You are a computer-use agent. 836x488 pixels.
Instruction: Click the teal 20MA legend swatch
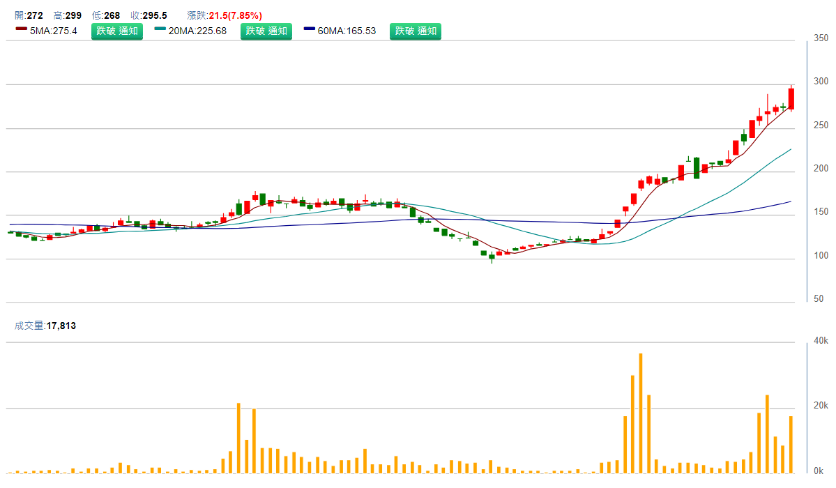(160, 29)
